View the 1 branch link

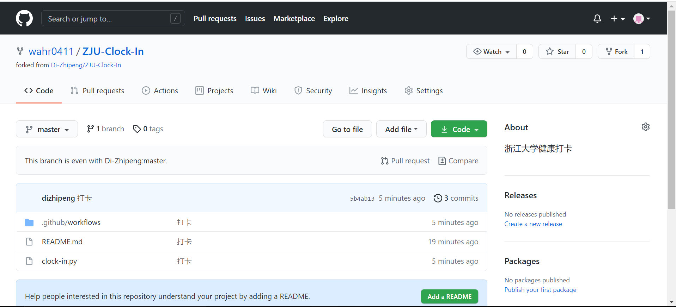point(105,129)
